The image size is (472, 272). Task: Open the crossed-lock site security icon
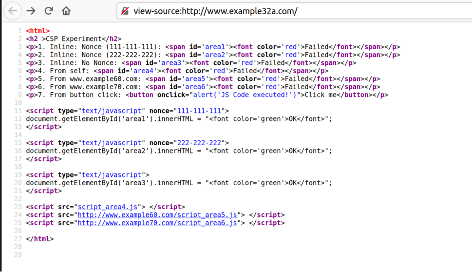click(x=125, y=11)
